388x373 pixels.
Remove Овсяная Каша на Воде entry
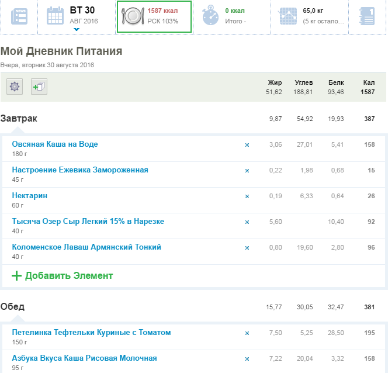tap(247, 145)
